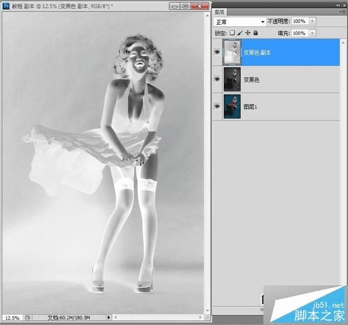Select the layer named 图层1

click(276, 107)
